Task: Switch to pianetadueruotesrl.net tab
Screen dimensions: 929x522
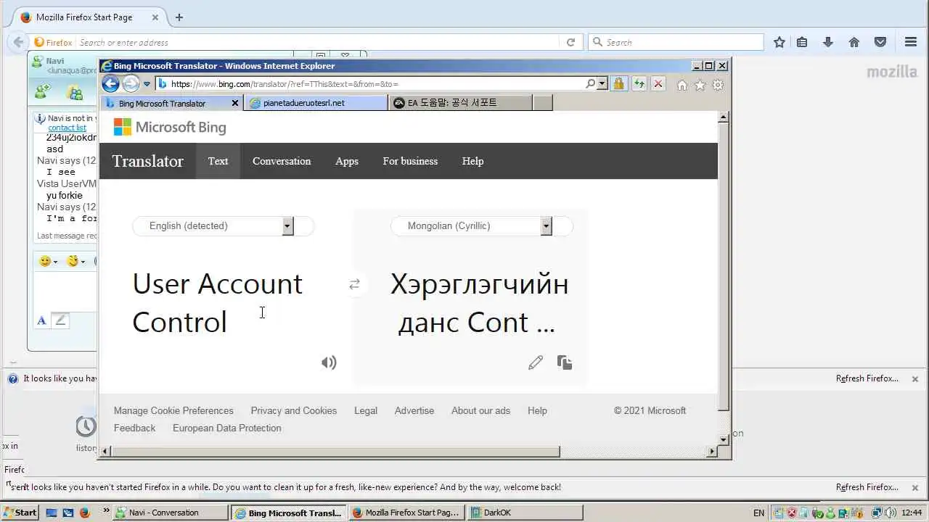Action: (316, 103)
